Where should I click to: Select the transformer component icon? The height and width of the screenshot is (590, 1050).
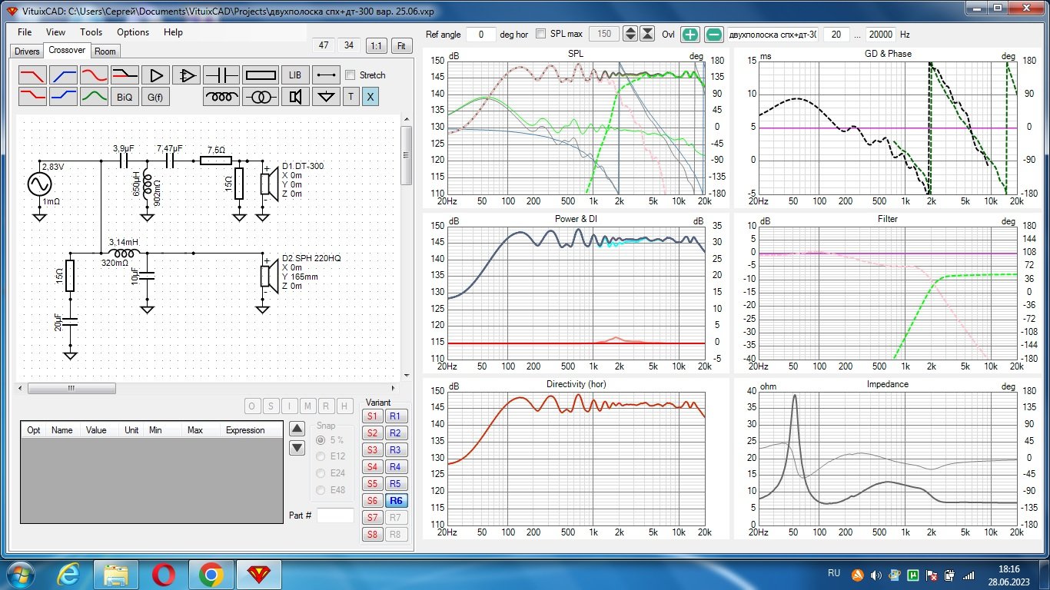pos(261,97)
